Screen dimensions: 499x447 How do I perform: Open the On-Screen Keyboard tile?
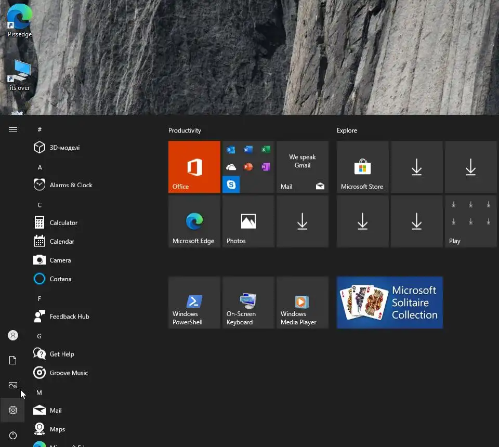tap(248, 303)
